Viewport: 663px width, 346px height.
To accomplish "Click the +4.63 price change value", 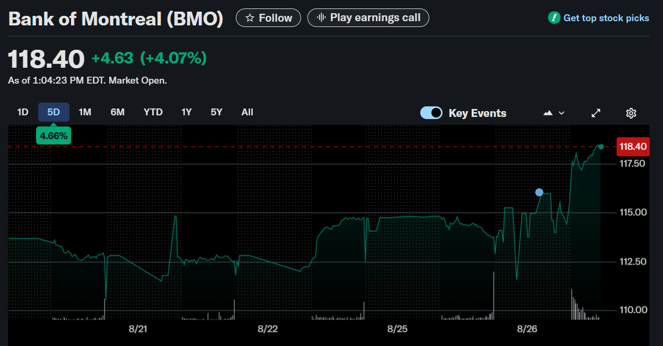I will pos(112,58).
